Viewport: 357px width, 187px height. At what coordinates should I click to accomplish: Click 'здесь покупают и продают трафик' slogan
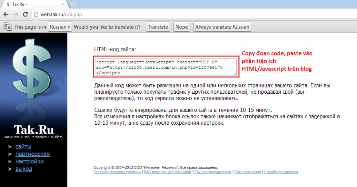point(33,137)
